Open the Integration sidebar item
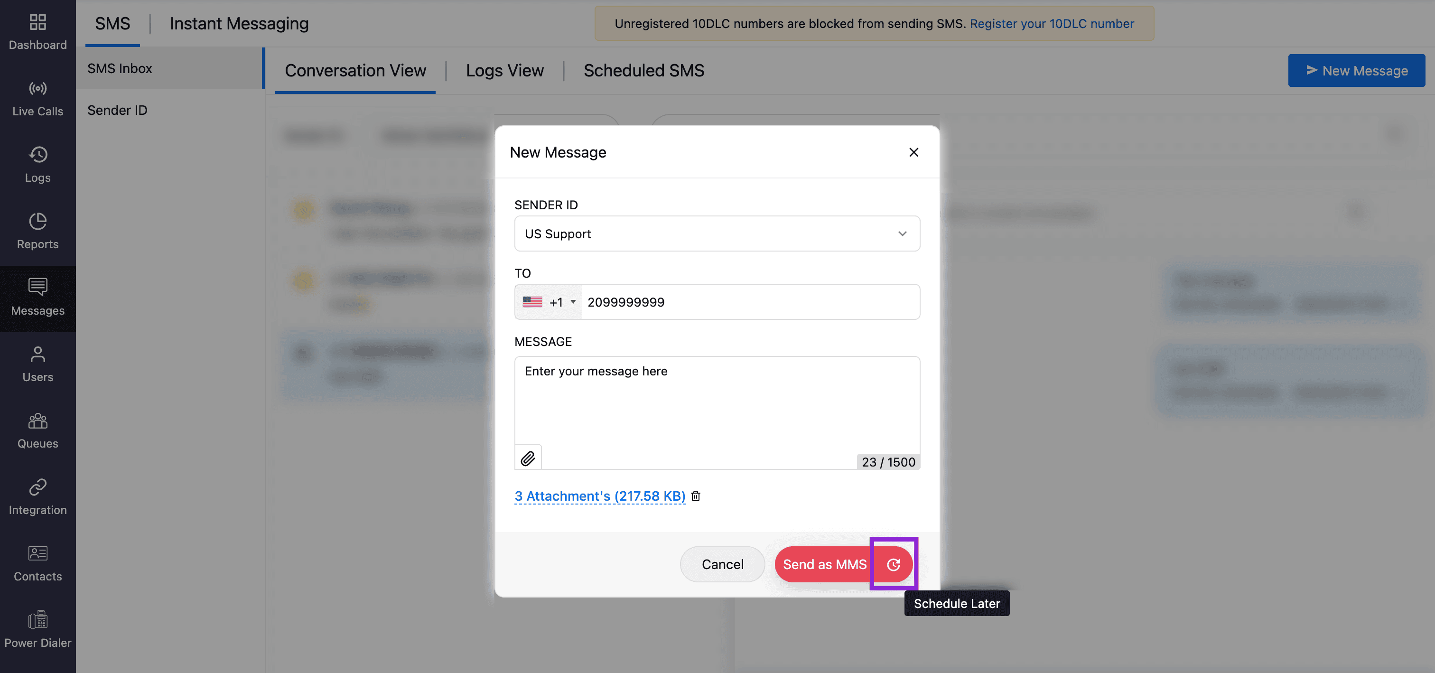 (37, 497)
